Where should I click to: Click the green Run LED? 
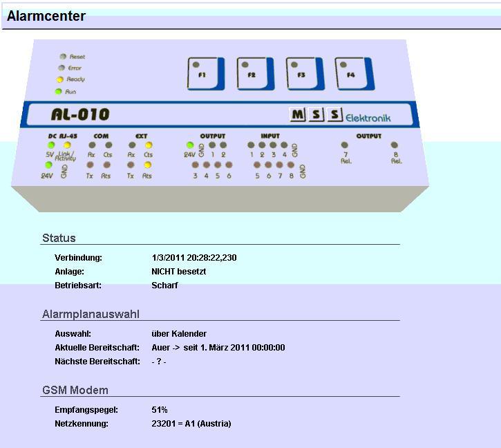click(59, 91)
